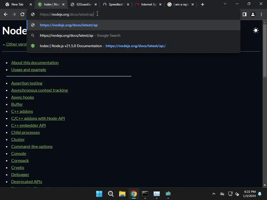Choose the Node.js v21.5.0 Documentation suggestion
This screenshot has width=267, height=200.
(x=133, y=46)
